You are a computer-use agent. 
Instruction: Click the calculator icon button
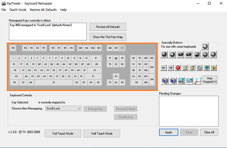[x=189, y=81]
